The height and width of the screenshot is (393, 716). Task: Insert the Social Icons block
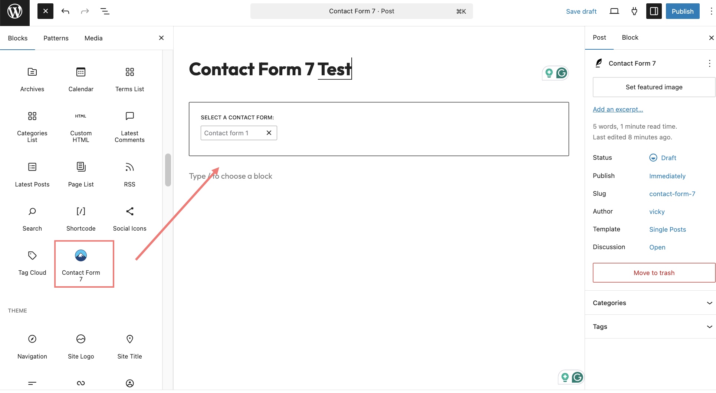click(129, 219)
